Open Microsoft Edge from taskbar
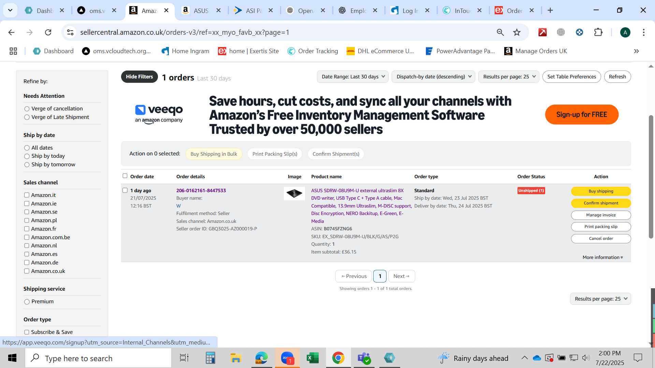655x368 pixels. click(x=261, y=358)
